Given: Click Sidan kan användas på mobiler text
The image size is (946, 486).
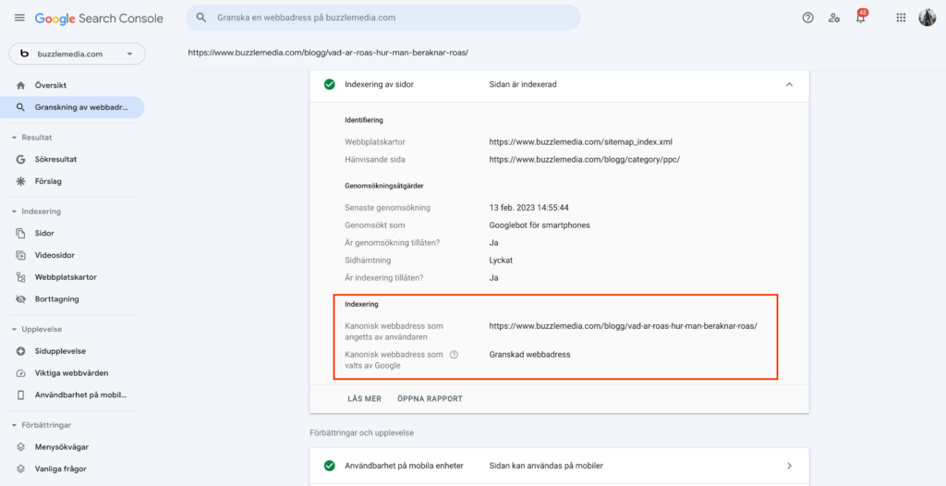Looking at the screenshot, I should 547,466.
